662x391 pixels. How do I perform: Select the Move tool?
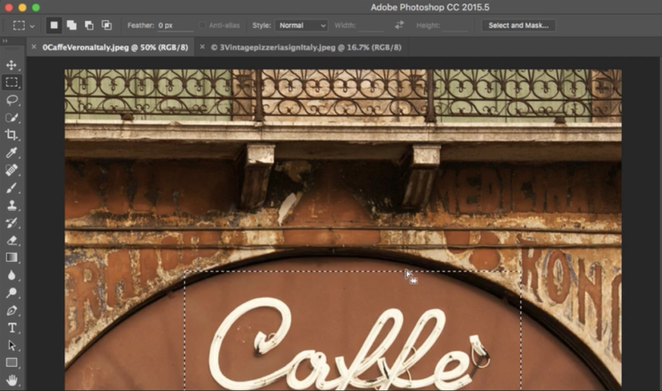tap(12, 65)
